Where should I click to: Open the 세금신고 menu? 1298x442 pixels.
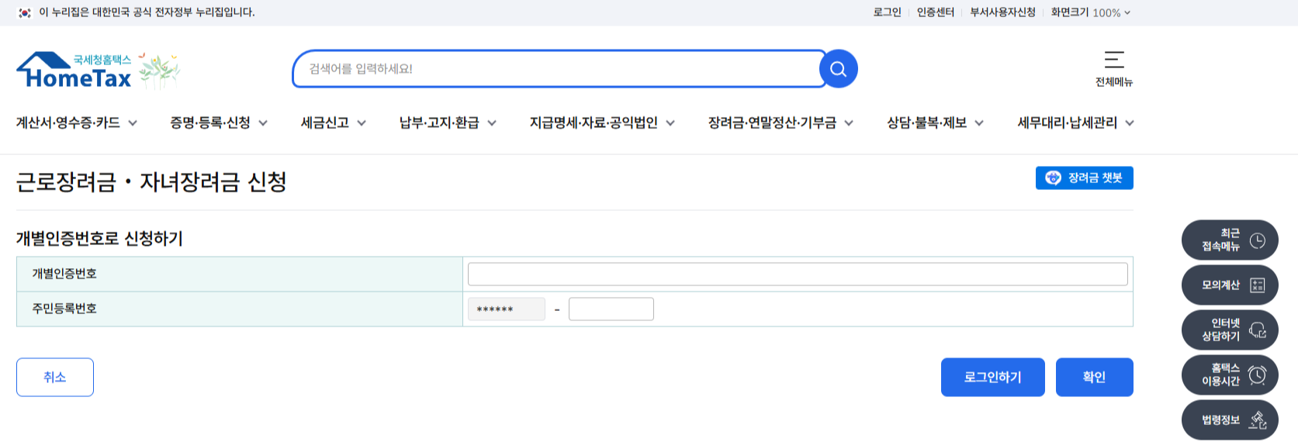(x=325, y=123)
